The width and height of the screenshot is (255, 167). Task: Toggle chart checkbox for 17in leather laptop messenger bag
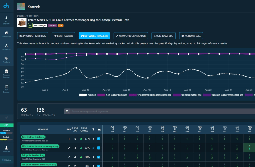[x=98, y=148]
